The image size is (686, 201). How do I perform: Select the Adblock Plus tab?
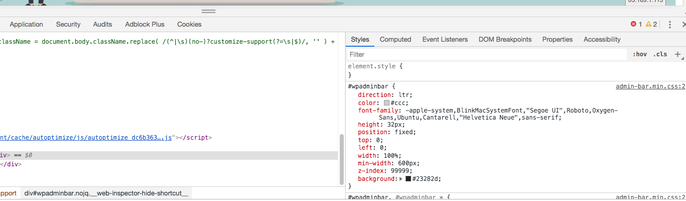click(145, 24)
